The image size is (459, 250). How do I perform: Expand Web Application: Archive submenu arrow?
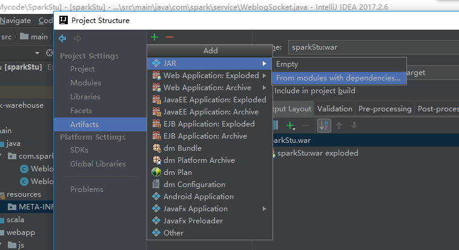[265, 88]
